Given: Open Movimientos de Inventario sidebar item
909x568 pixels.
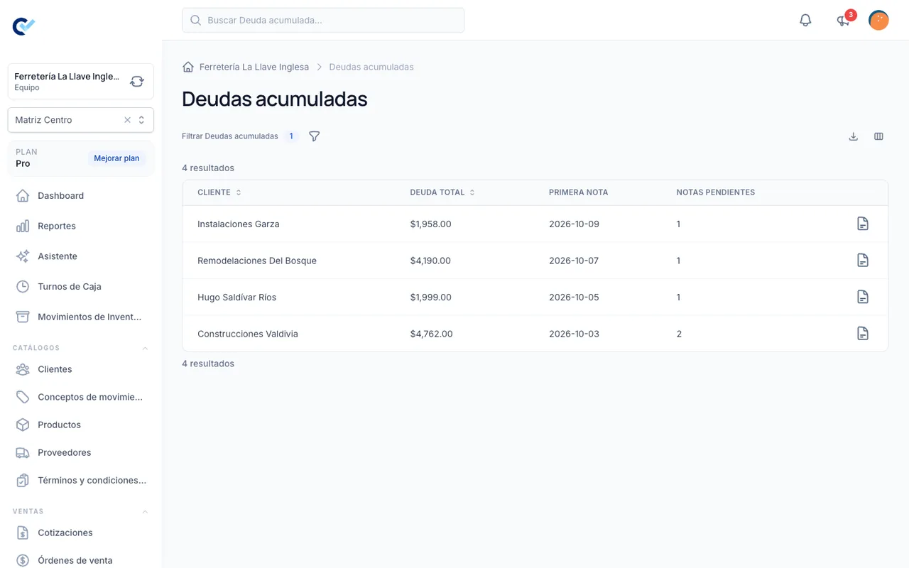Looking at the screenshot, I should [x=81, y=317].
